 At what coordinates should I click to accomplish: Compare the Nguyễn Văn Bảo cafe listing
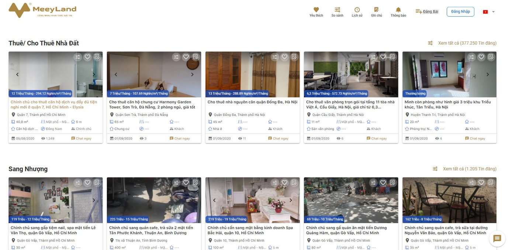click(471, 183)
